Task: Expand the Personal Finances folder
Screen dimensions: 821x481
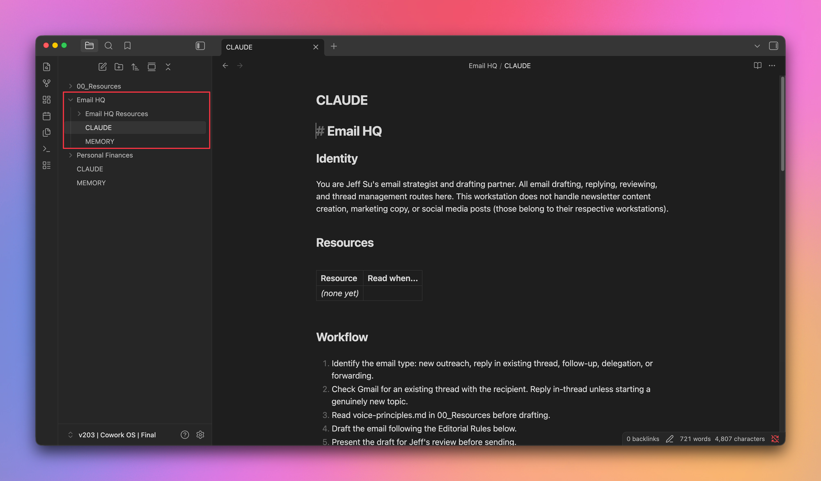Action: (x=70, y=155)
